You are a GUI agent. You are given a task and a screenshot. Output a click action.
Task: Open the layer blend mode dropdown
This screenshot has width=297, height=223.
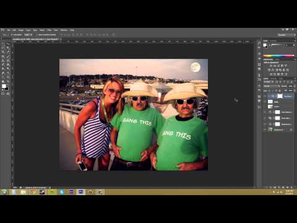pyautogui.click(x=271, y=86)
